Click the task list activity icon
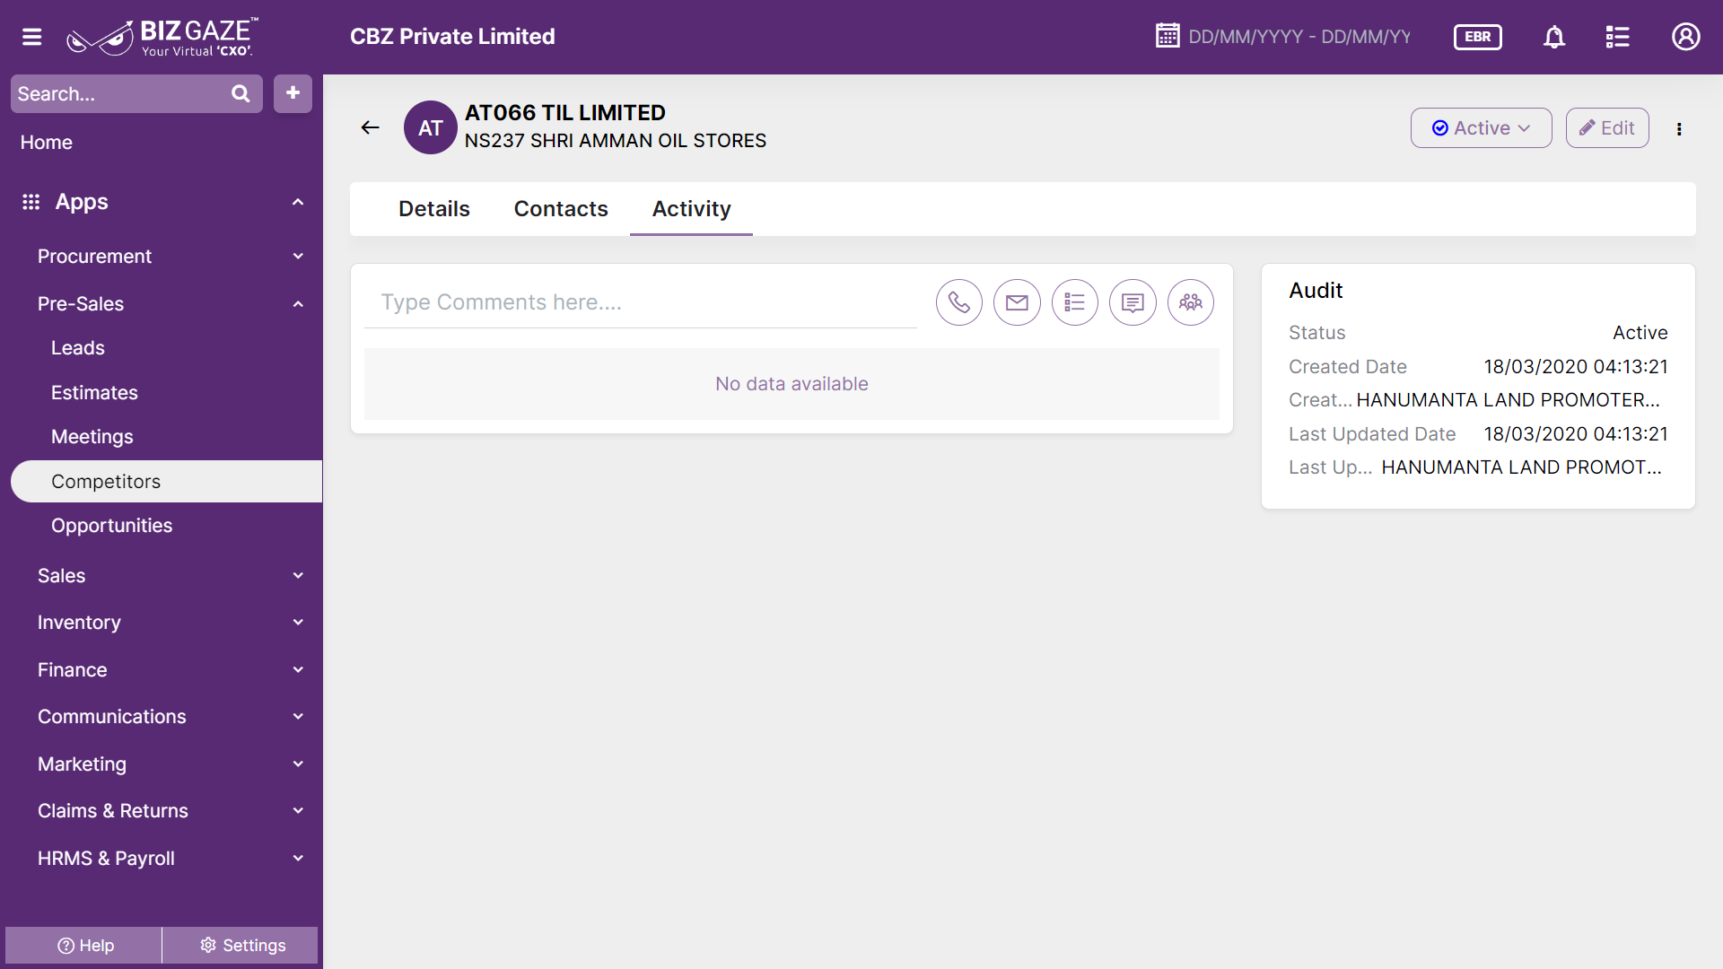 point(1075,302)
